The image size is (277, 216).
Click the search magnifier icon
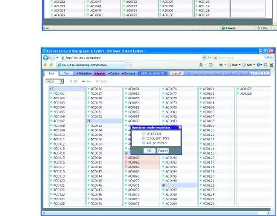(268, 58)
